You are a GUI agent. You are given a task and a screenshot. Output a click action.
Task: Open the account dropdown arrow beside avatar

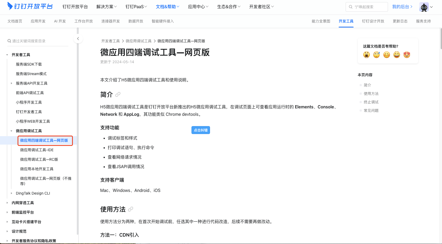431,7
